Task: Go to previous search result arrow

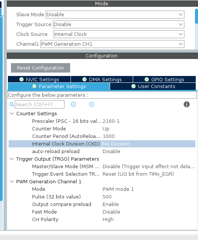Action: tap(74, 104)
